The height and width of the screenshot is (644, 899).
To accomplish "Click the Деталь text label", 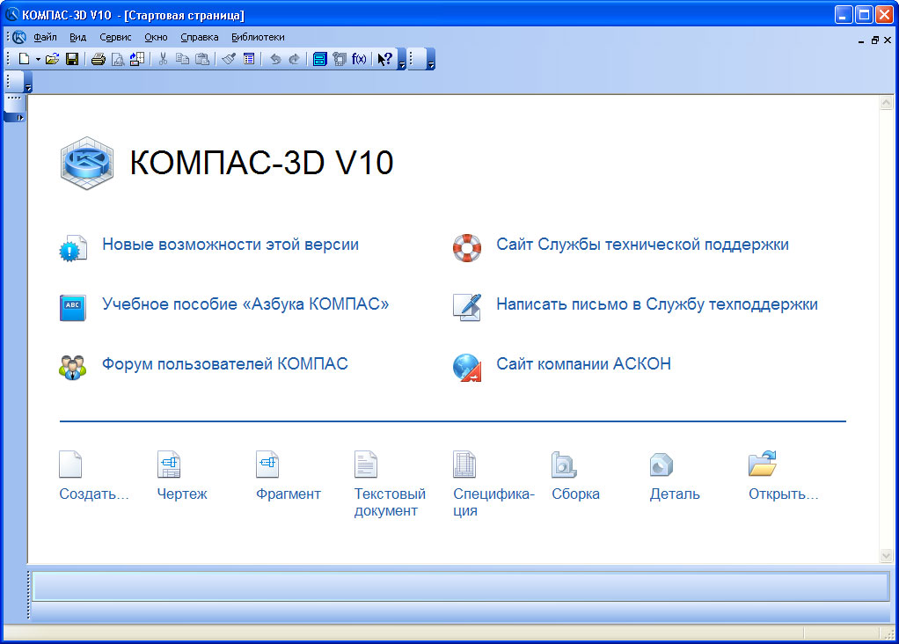I will point(675,494).
